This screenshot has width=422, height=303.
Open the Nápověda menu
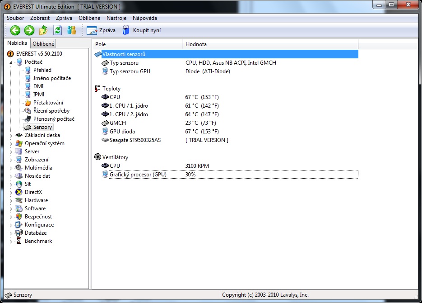click(145, 18)
